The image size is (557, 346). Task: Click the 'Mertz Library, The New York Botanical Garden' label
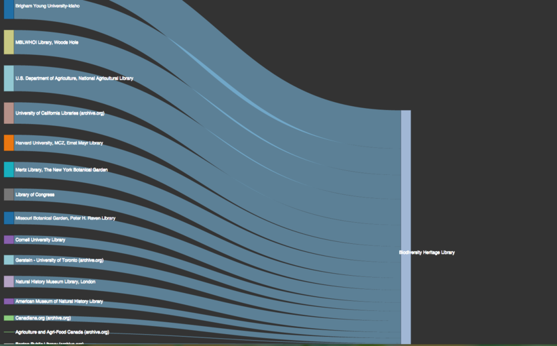[x=62, y=170]
